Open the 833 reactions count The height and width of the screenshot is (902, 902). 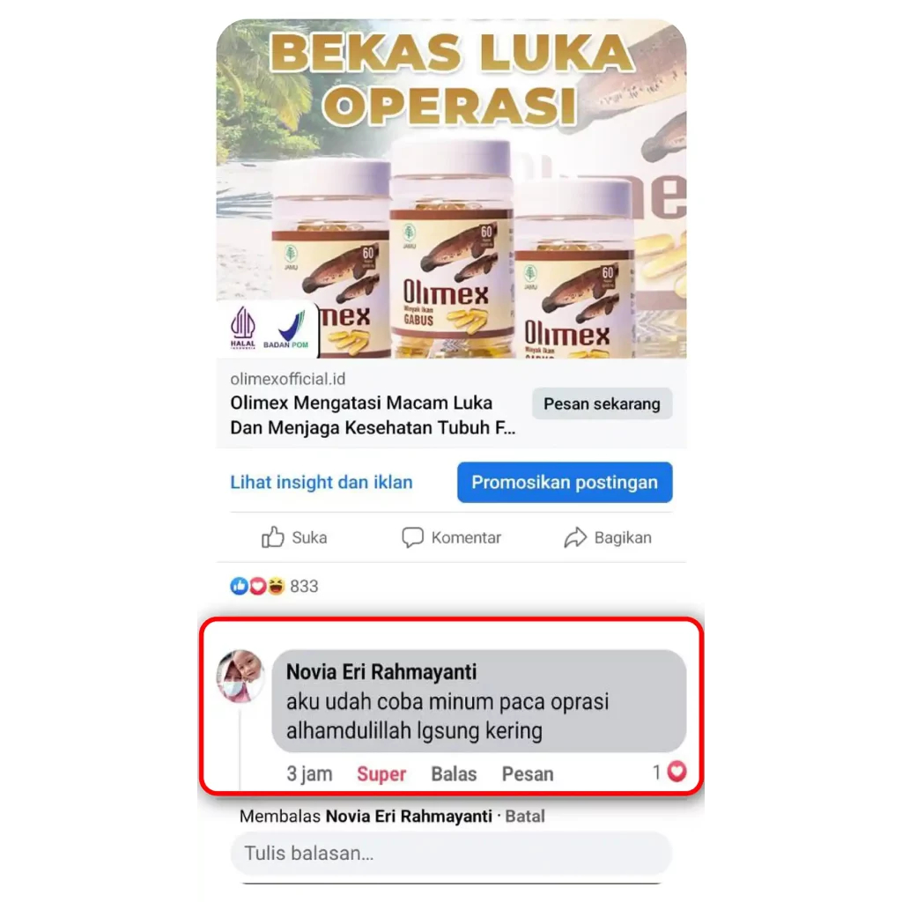click(x=304, y=586)
